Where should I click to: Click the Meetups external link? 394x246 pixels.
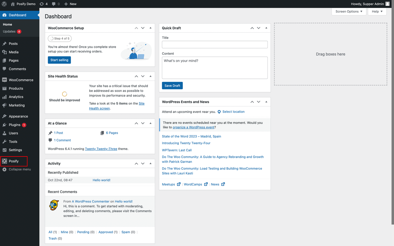(x=171, y=184)
